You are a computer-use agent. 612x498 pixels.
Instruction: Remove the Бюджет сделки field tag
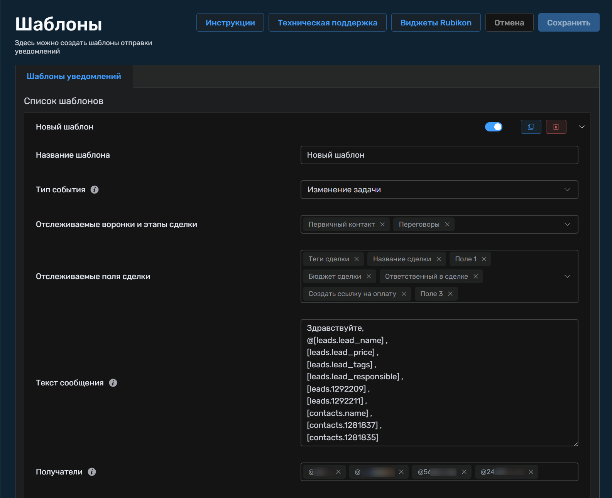tap(369, 276)
